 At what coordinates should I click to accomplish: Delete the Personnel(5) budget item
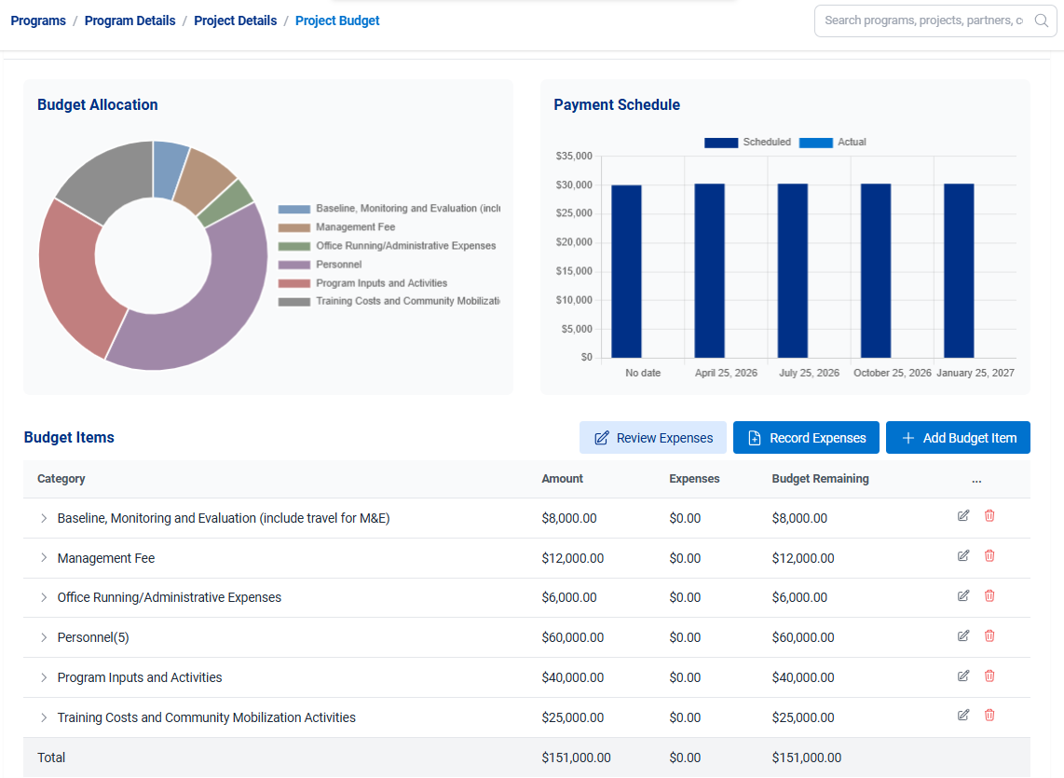click(x=989, y=636)
